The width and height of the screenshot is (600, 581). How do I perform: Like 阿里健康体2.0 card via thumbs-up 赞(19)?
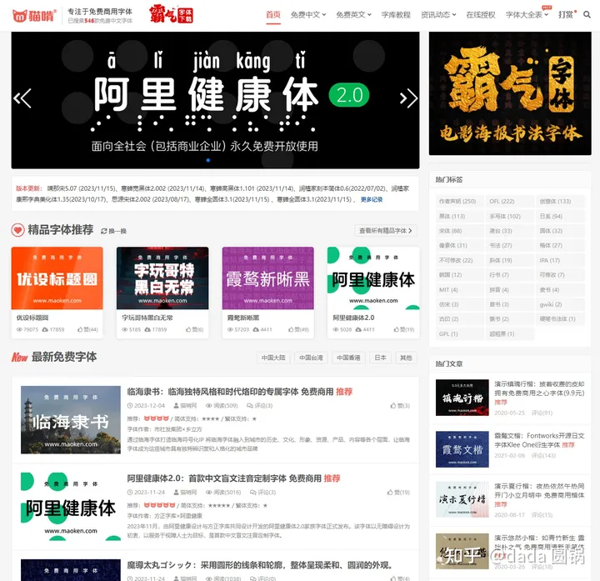pyautogui.click(x=404, y=329)
